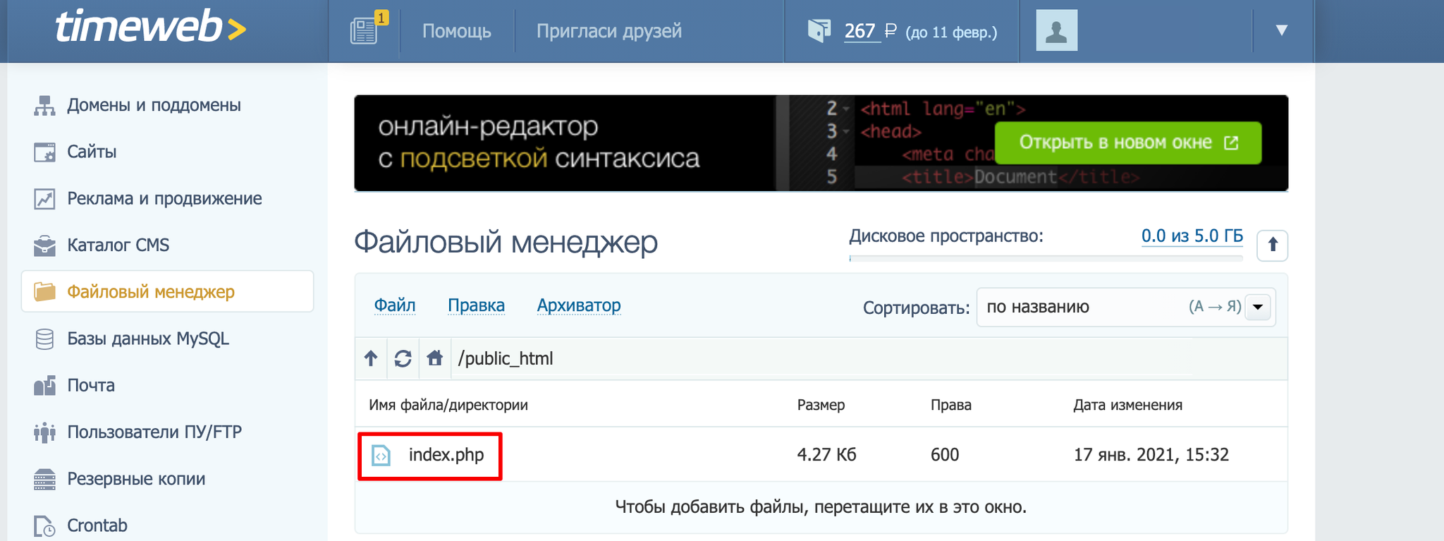Click the user avatar icon
This screenshot has height=541, width=1444.
pos(1056,30)
